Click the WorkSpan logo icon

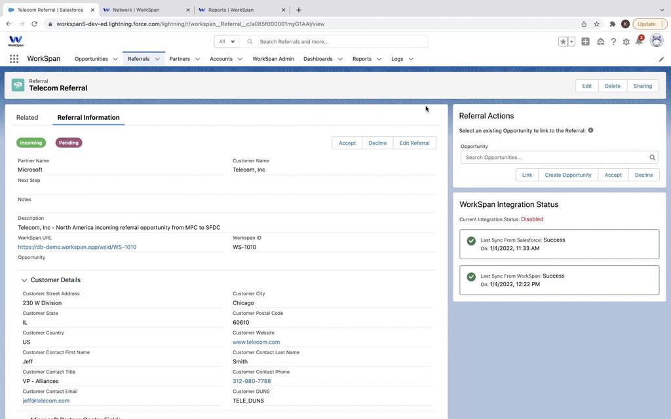(x=16, y=41)
